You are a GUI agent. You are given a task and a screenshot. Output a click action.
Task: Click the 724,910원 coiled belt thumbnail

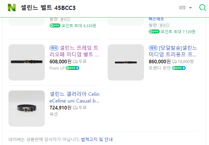tap(27, 108)
